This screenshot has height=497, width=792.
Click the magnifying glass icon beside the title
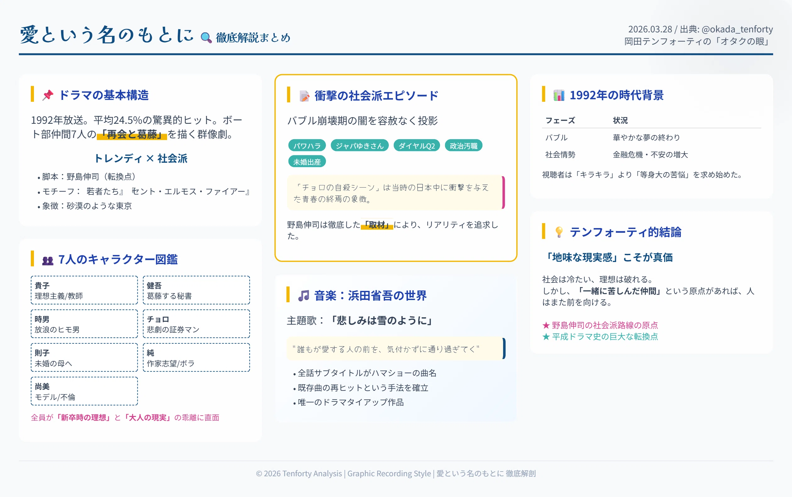tap(206, 37)
